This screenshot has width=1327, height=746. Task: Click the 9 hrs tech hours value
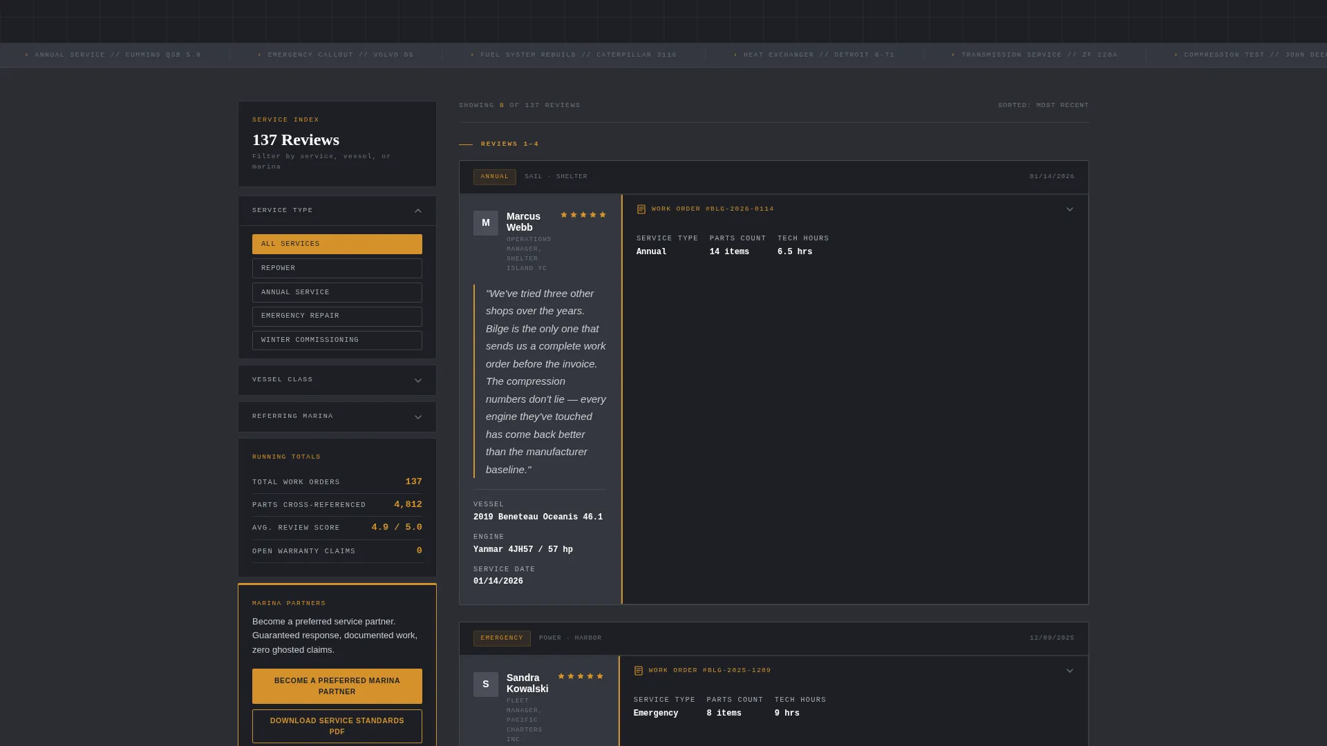click(787, 714)
